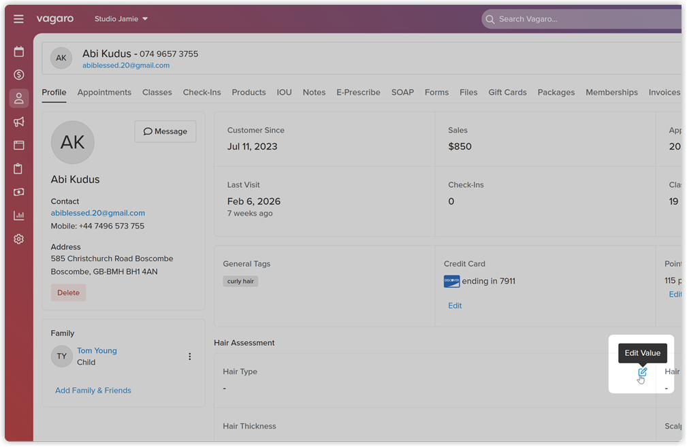Open Tom Young's three-dot options menu
The width and height of the screenshot is (687, 447).
(190, 357)
